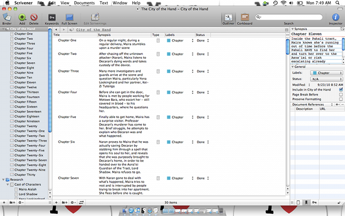Click the plus icon in the outliner footer

coord(56,202)
